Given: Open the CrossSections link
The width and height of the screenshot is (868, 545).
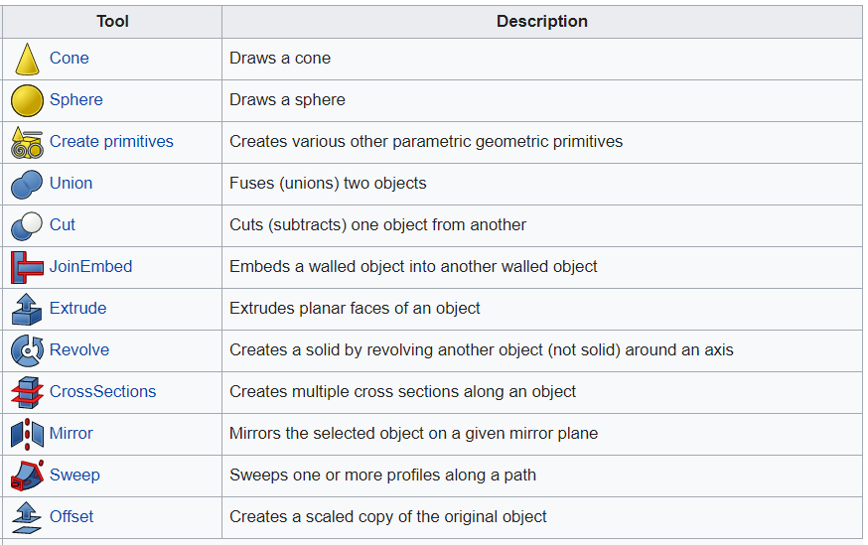Looking at the screenshot, I should (x=102, y=392).
